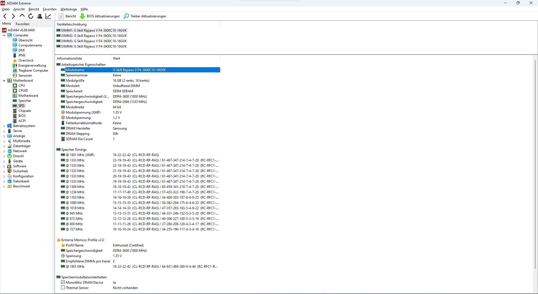
Task: Click the green BIOS Aktualisierungen arrow icon
Action: (x=82, y=16)
